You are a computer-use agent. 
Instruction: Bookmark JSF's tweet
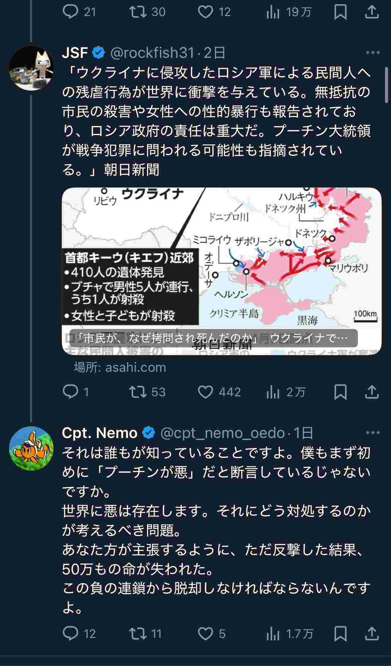[x=340, y=392]
